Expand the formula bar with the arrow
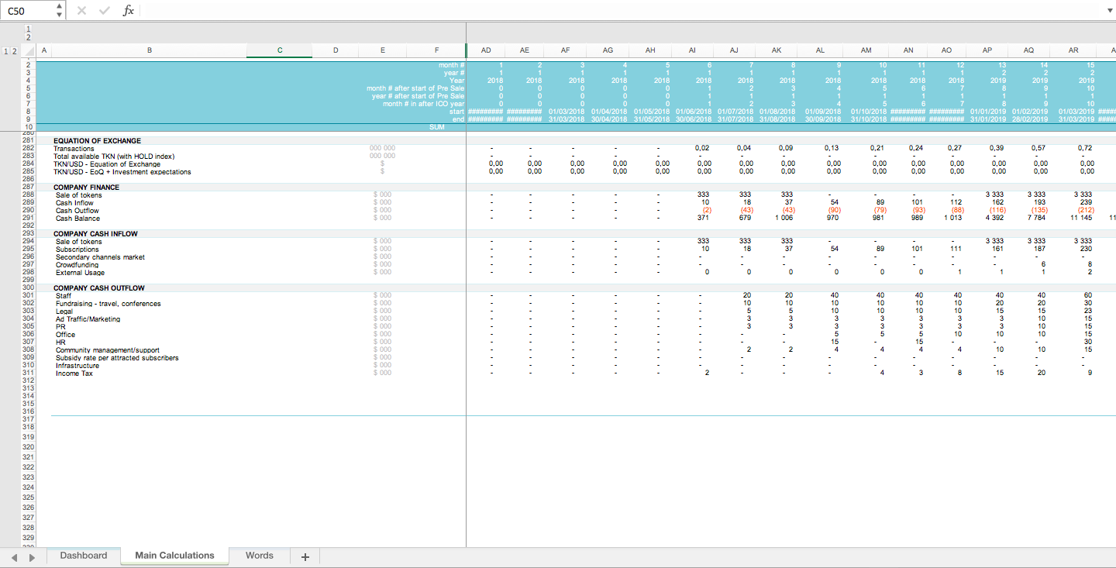The height and width of the screenshot is (568, 1116). point(1109,11)
